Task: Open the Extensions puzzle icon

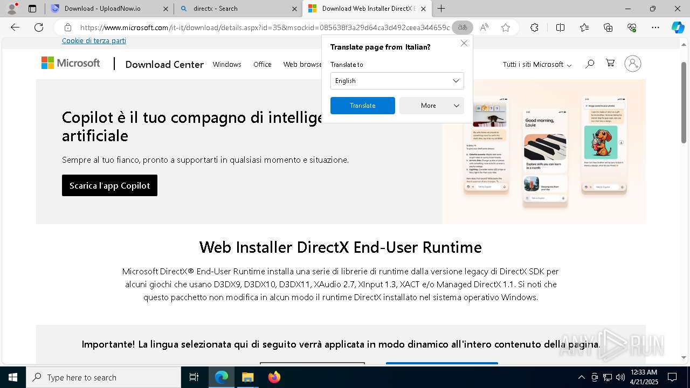Action: point(534,27)
